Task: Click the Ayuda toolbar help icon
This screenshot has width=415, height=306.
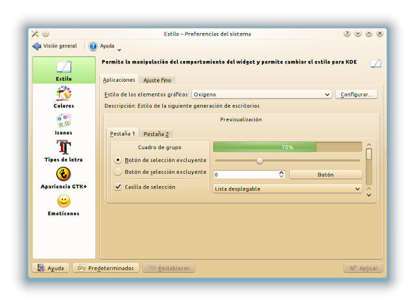Action: coord(93,46)
